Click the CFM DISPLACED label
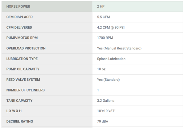 pyautogui.click(x=19, y=17)
